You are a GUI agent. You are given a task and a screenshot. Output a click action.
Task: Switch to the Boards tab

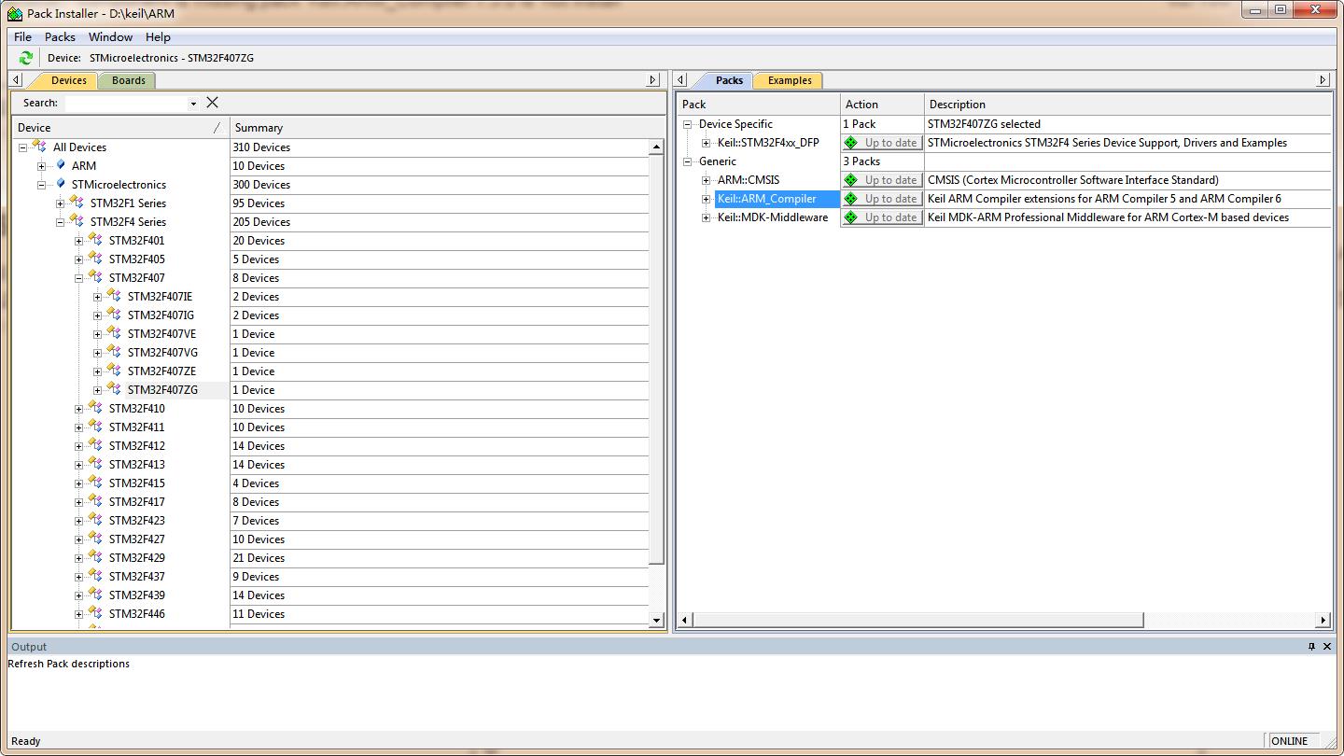(x=128, y=80)
